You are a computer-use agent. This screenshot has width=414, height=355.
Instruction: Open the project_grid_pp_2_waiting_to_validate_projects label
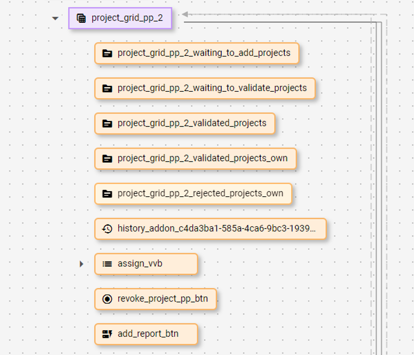pos(212,88)
